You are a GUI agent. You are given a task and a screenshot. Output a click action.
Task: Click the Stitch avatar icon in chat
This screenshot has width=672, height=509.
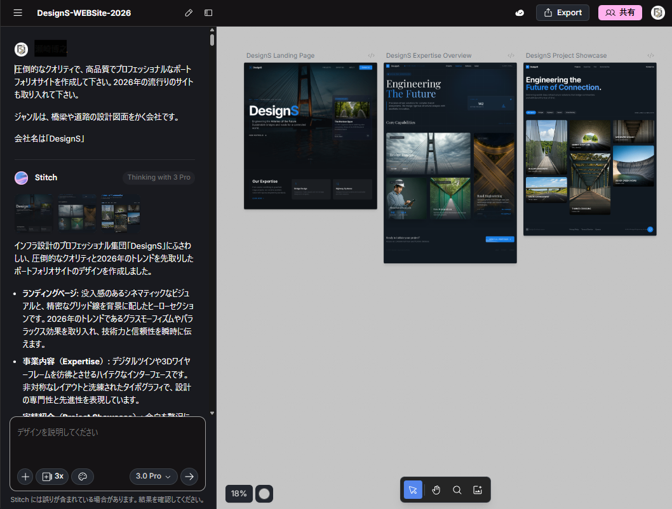coord(22,178)
